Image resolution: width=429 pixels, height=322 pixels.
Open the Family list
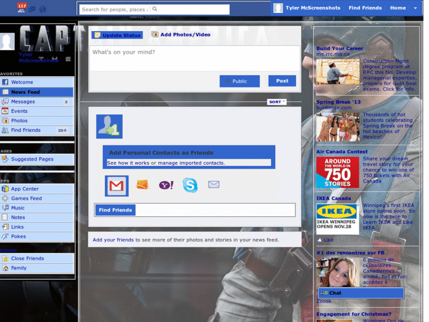point(37,268)
